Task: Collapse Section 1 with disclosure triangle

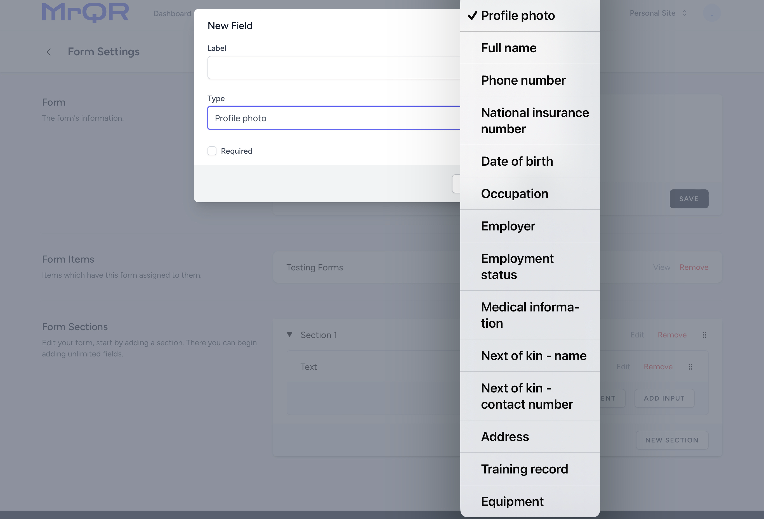Action: [x=289, y=335]
